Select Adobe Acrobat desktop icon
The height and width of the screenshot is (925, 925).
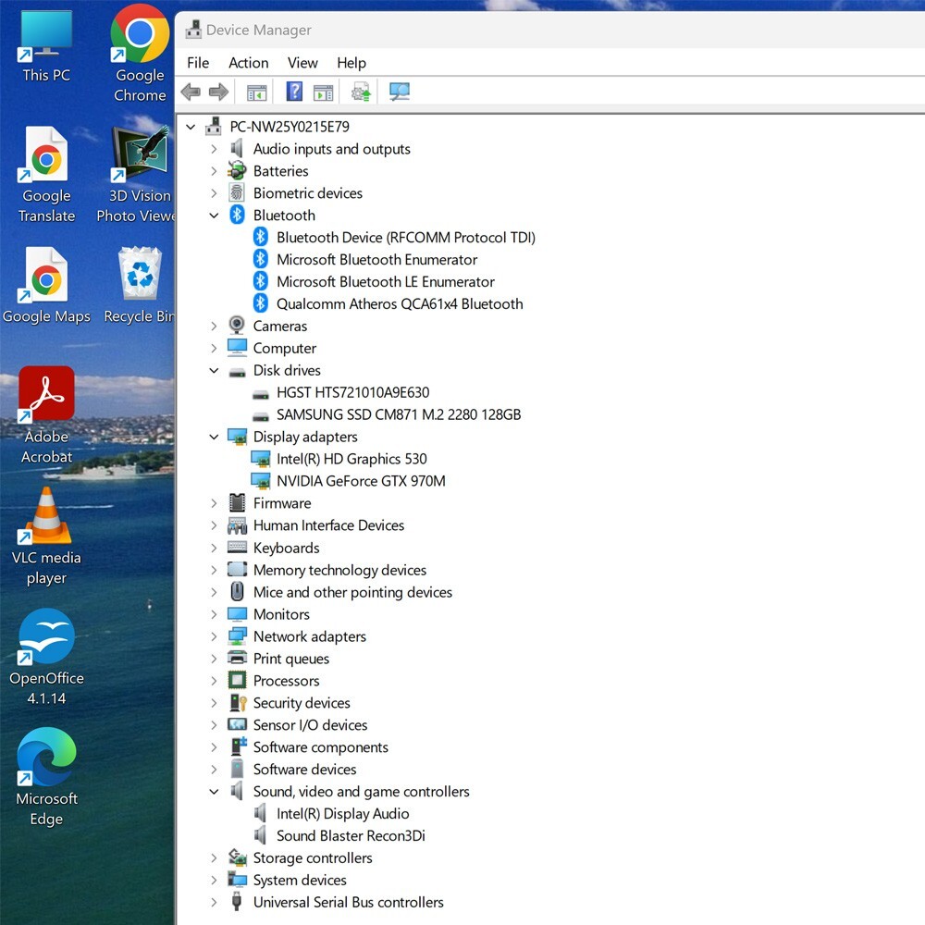point(46,416)
